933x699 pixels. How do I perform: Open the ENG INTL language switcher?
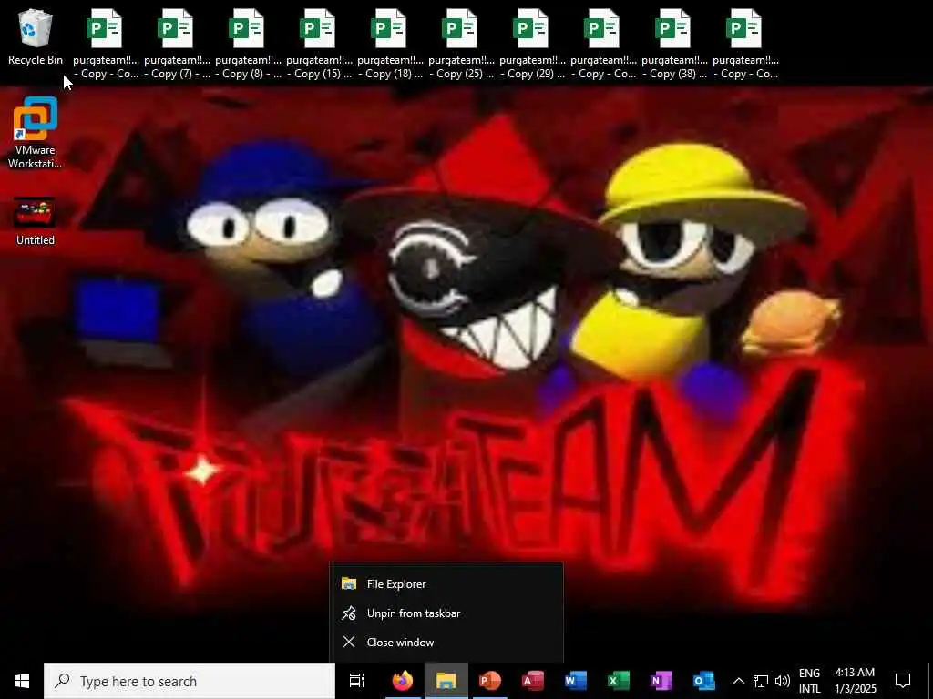point(809,681)
